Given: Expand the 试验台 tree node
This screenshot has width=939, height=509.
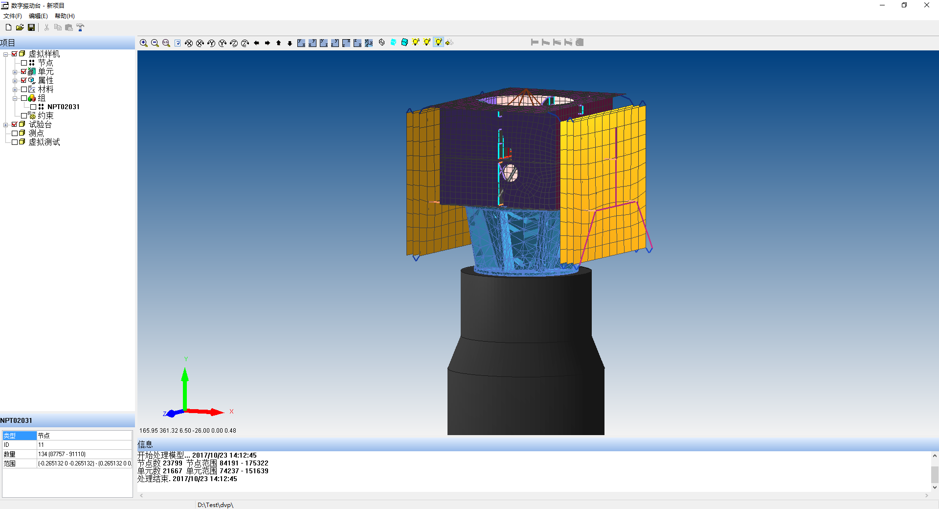Looking at the screenshot, I should pyautogui.click(x=6, y=125).
